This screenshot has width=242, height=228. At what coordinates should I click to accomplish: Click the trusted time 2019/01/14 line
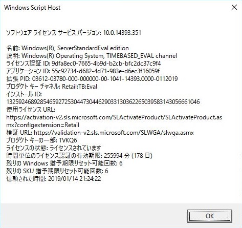click(x=54, y=179)
